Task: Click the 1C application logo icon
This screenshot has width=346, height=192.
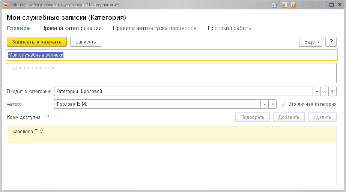Action: pyautogui.click(x=5, y=5)
